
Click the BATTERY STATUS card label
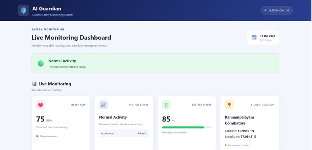click(202, 105)
